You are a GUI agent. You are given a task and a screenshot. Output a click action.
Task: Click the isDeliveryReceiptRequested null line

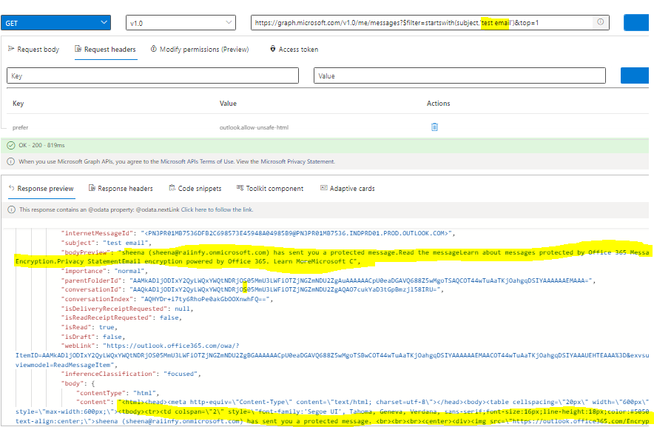(x=128, y=309)
